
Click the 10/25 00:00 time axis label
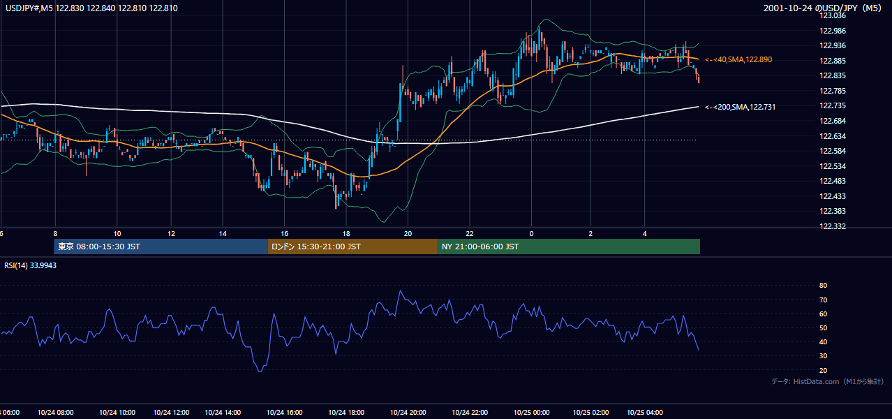point(531,413)
